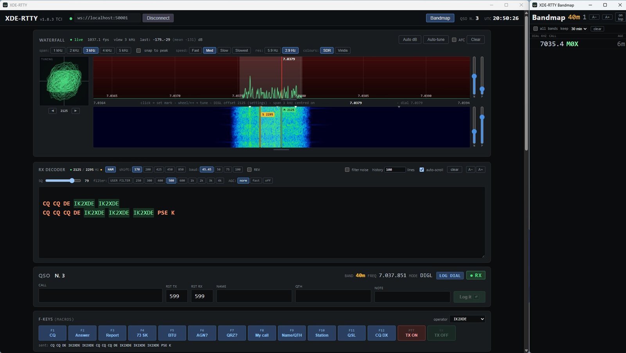Screen dimensions: 626x353
Task: Decrease RX decoder font size with A−
Action: tap(470, 169)
